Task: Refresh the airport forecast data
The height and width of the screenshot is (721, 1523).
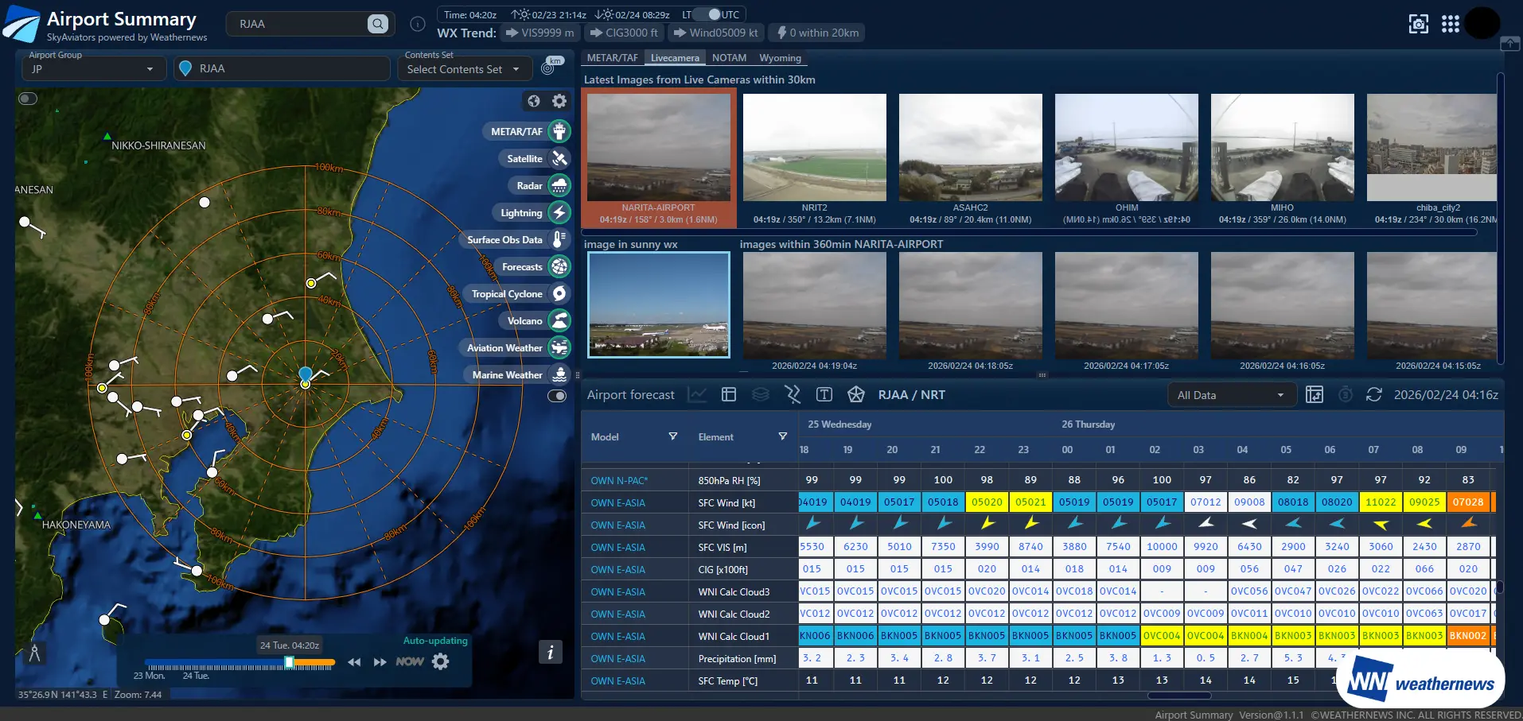Action: [x=1373, y=395]
